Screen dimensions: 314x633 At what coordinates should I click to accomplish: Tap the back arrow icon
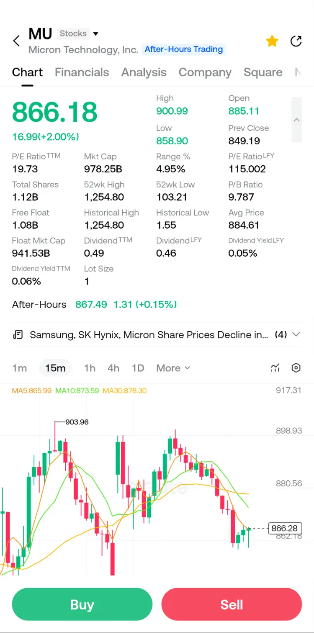point(16,41)
